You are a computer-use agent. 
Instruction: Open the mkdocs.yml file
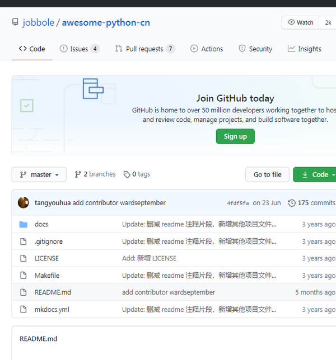point(52,310)
